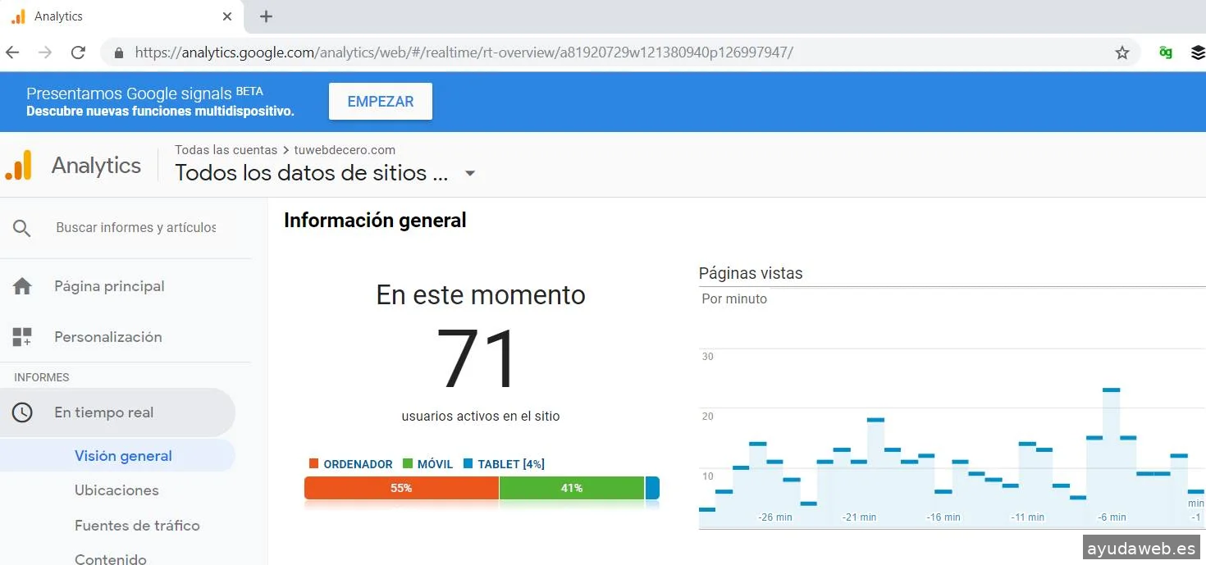Click the Personalización dashboard icon
The image size is (1206, 565).
point(22,337)
